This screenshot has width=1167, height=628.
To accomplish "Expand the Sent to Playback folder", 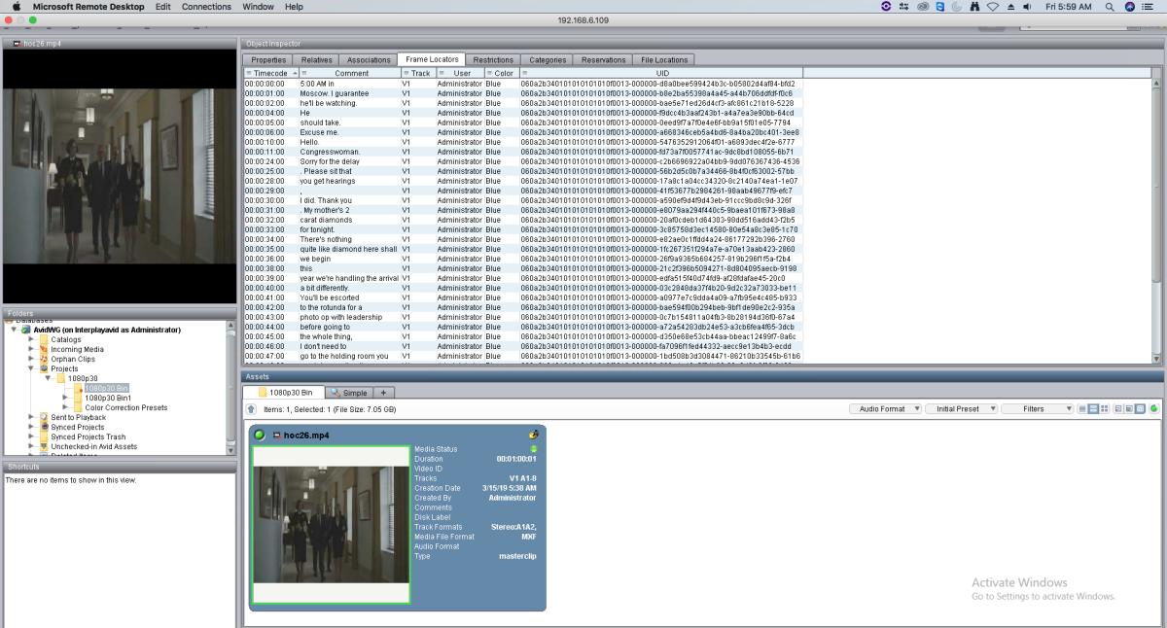I will [32, 417].
